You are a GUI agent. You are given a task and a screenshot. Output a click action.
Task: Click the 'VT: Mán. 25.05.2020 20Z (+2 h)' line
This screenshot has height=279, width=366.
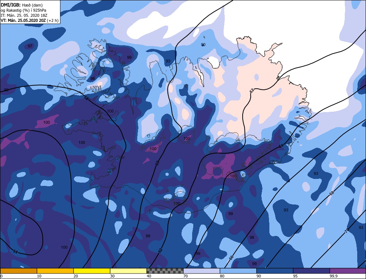29,20
